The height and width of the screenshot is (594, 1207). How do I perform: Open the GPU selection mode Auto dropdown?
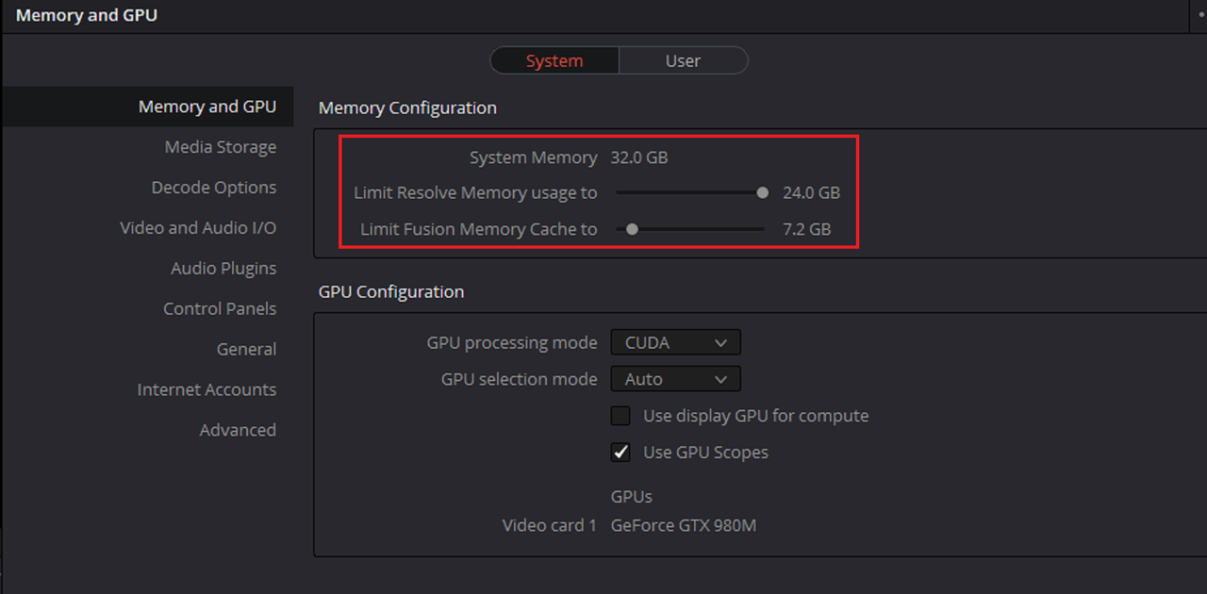[x=676, y=379]
